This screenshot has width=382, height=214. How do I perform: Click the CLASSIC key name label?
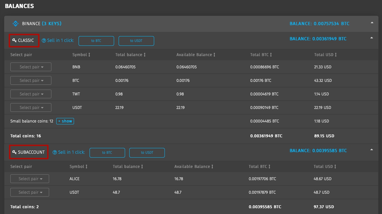[26, 40]
